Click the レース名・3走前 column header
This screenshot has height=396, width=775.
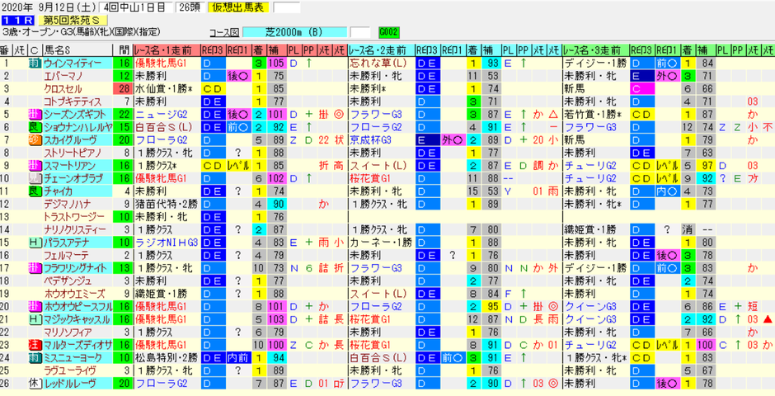[x=596, y=50]
